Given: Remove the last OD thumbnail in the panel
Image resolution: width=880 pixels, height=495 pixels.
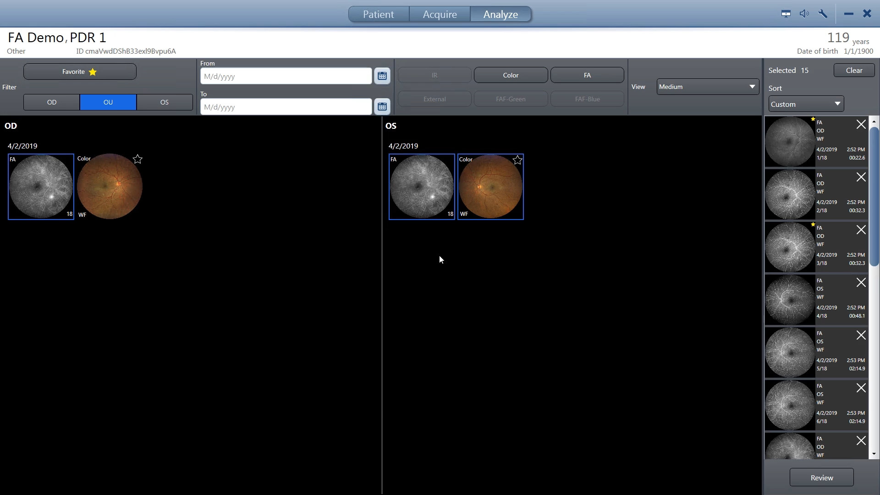Looking at the screenshot, I should 861,440.
